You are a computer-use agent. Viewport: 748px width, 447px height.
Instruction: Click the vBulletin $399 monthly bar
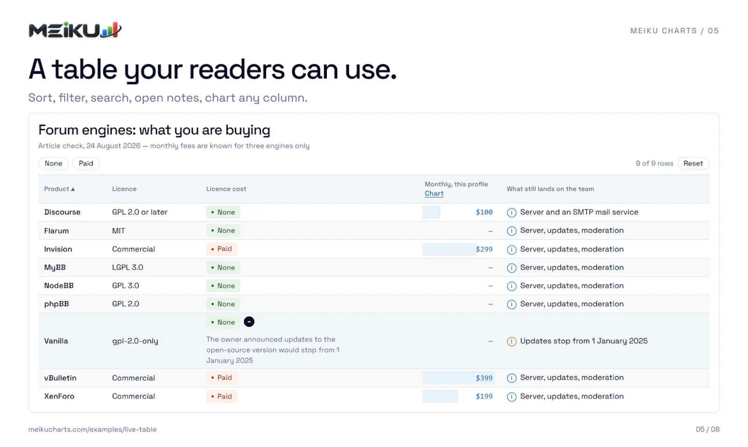(x=458, y=378)
